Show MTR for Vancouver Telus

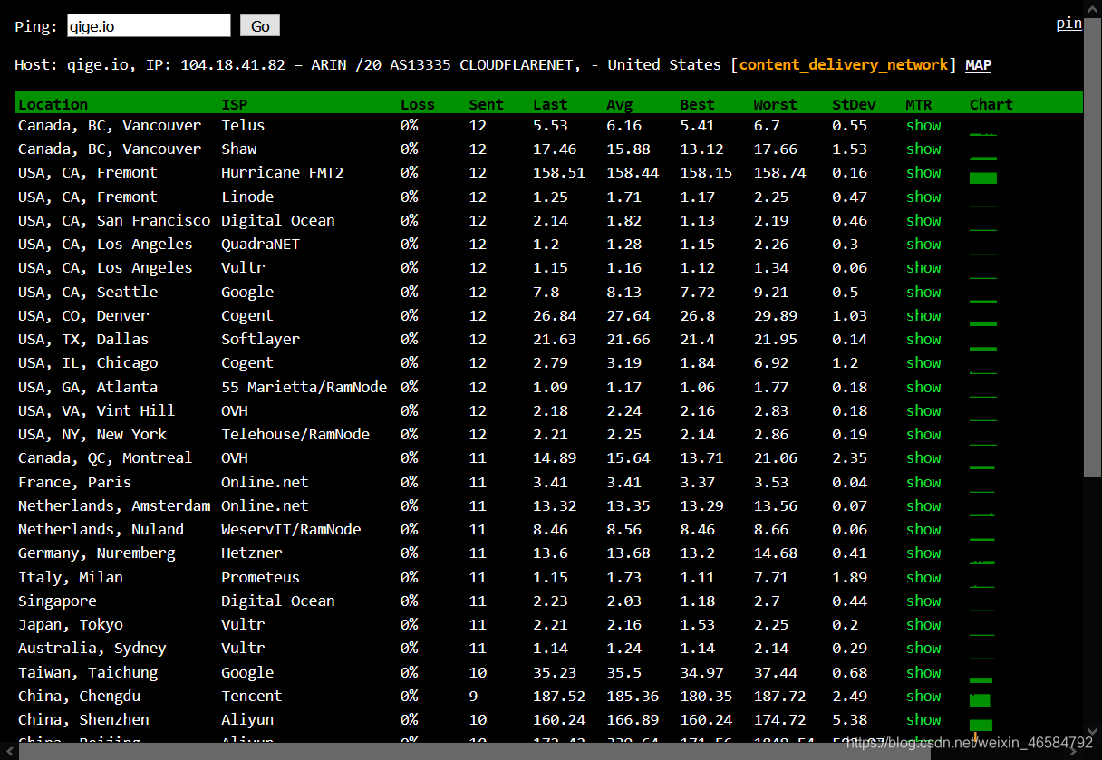point(923,125)
